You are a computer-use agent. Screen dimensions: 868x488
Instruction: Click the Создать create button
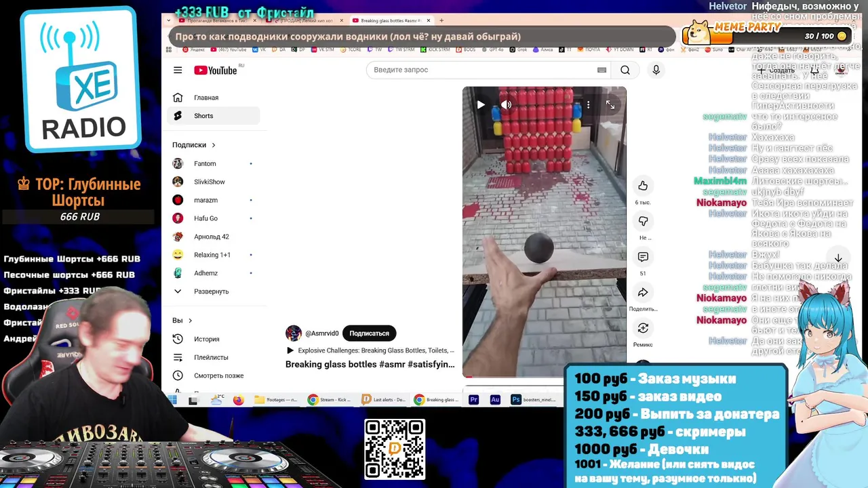(776, 70)
